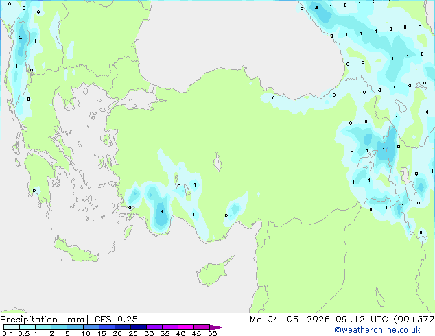Click the '50' legend scale label
Image resolution: width=435 pixels, height=336 pixels.
point(212,333)
